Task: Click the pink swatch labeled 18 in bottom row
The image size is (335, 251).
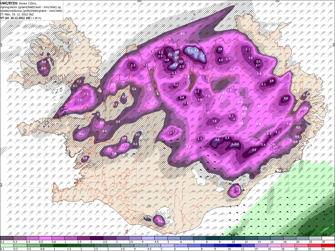Action: [x=288, y=245]
